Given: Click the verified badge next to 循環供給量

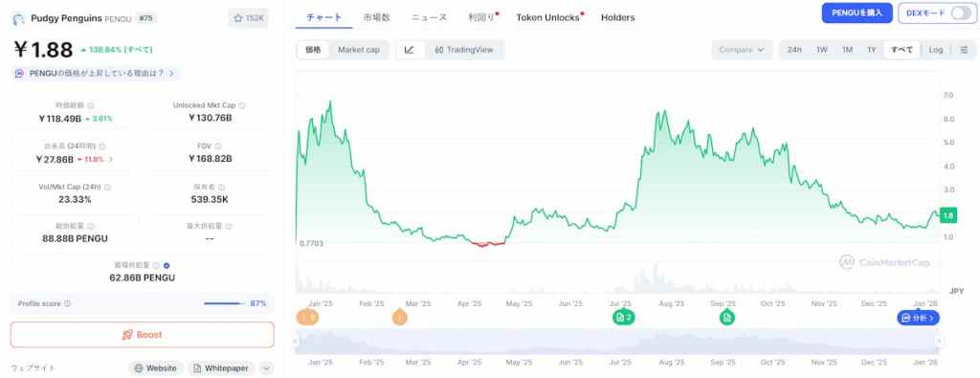Looking at the screenshot, I should click(x=167, y=265).
